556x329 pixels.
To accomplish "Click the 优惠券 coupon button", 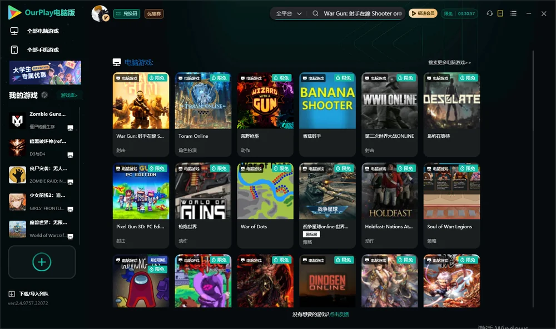I will point(154,13).
